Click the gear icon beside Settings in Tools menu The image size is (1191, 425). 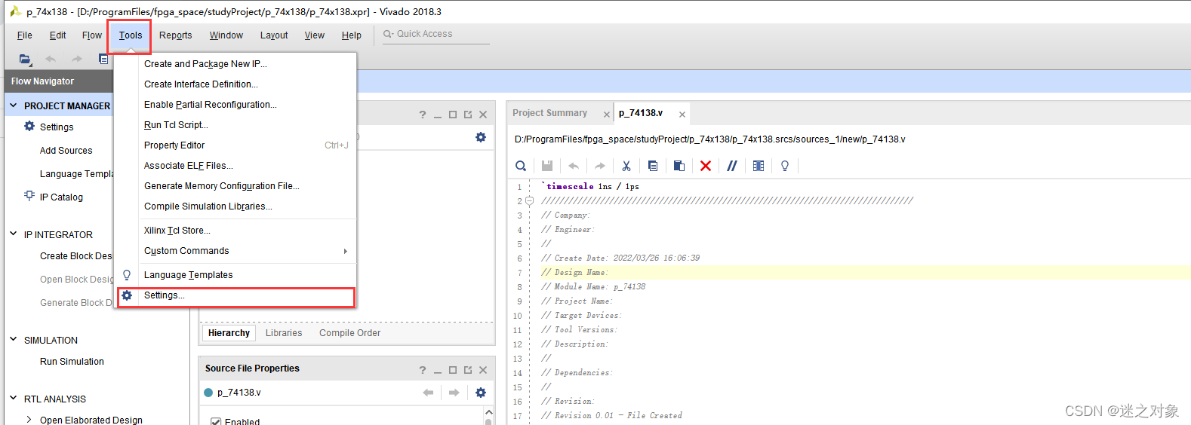[x=127, y=295]
